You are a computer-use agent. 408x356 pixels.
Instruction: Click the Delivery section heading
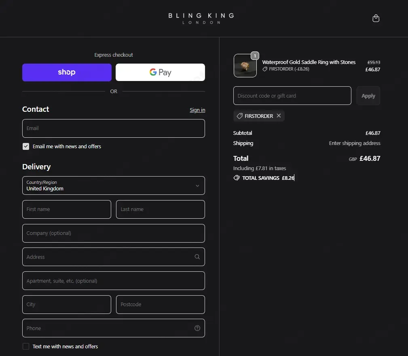(x=36, y=166)
